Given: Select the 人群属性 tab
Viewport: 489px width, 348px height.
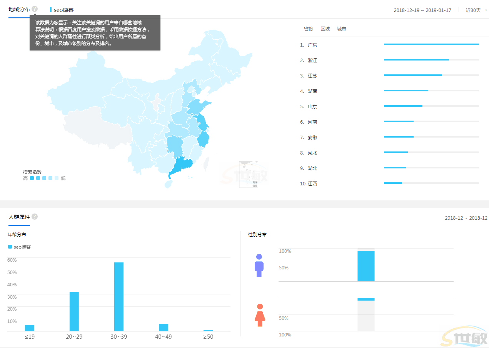Looking at the screenshot, I should [19, 217].
